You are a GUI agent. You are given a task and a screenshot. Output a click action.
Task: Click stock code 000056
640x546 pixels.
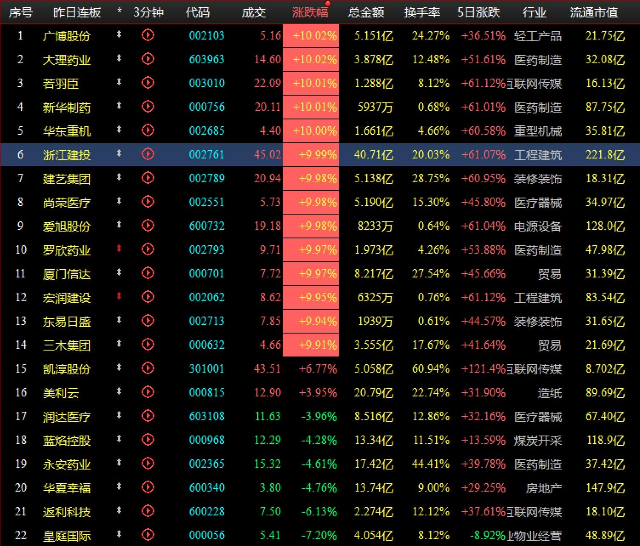pos(207,535)
